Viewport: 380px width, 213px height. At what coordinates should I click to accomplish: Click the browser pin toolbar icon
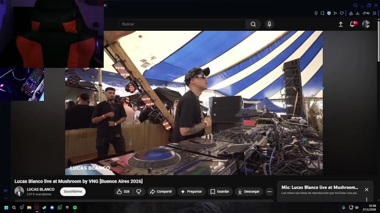pos(316,13)
